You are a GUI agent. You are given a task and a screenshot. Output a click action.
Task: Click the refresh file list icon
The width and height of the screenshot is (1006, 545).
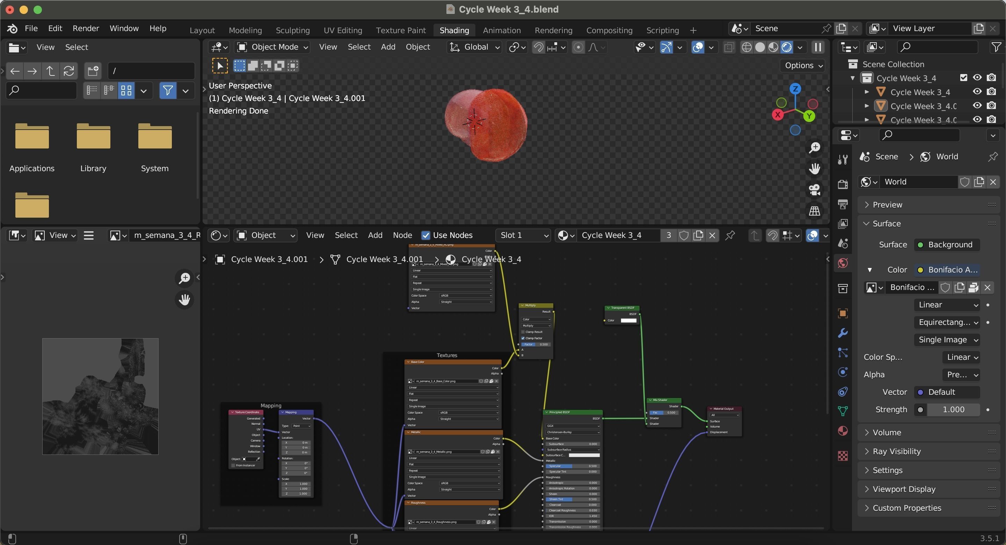[69, 71]
